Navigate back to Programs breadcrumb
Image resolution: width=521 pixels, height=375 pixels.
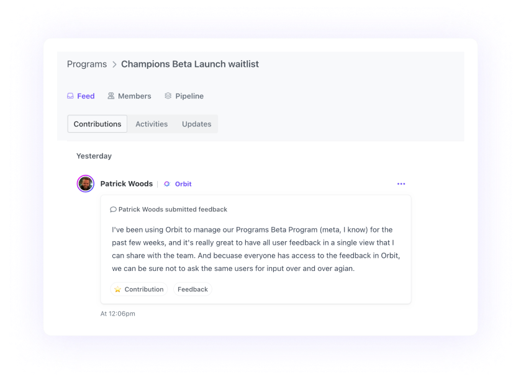[87, 64]
